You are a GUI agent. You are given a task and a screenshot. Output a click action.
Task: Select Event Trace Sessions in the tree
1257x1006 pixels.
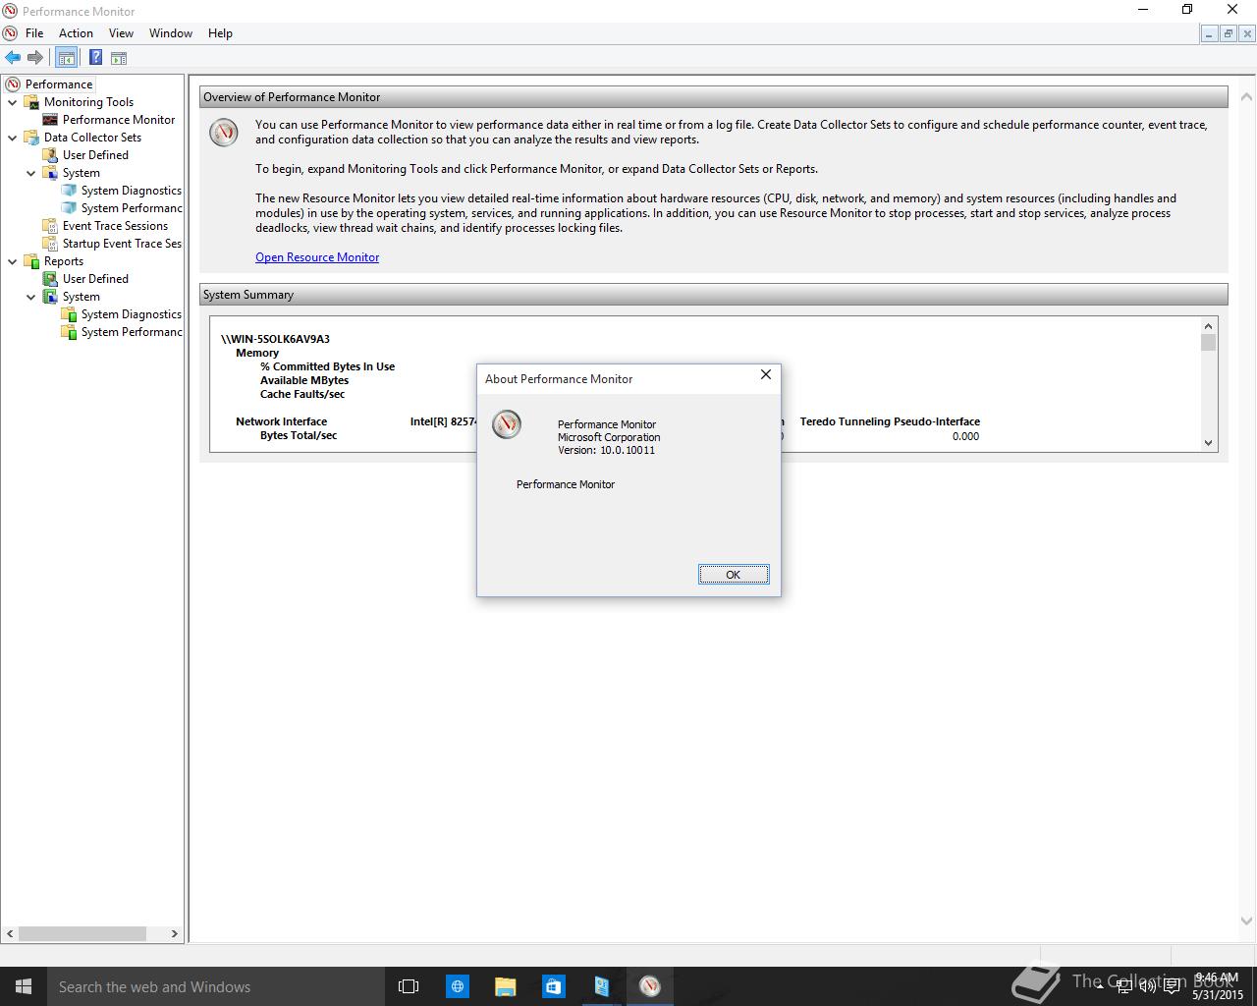(x=115, y=226)
